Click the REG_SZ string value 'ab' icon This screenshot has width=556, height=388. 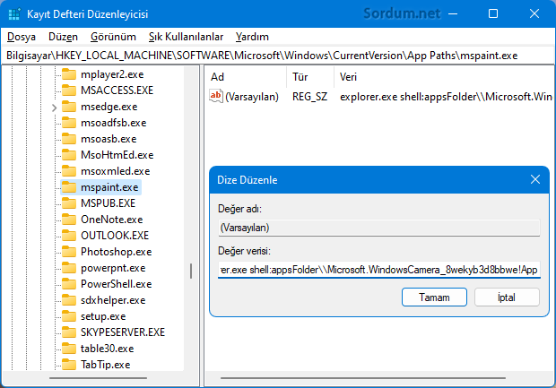click(x=215, y=96)
